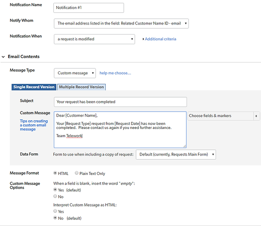Click the Subject text field
This screenshot has height=226, width=261.
pos(120,102)
